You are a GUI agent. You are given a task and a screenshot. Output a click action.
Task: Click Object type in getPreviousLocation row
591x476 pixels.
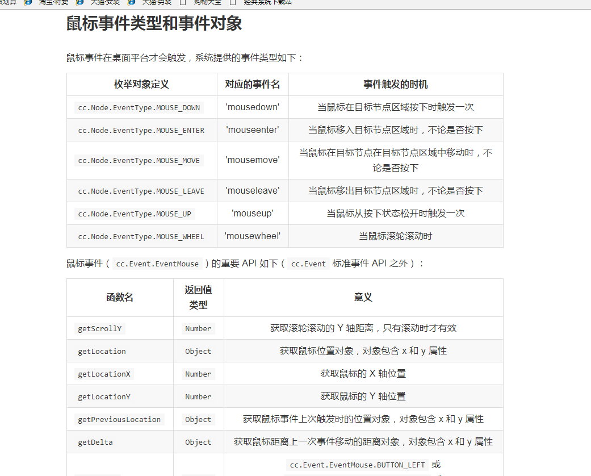point(198,419)
